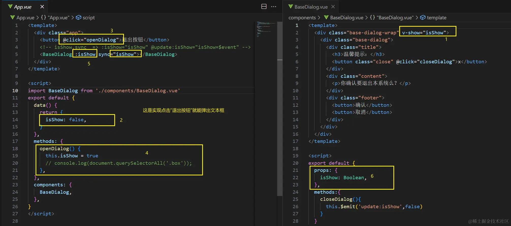
Task: Switch to the BaseDialog.vue tab
Action: pos(311,7)
